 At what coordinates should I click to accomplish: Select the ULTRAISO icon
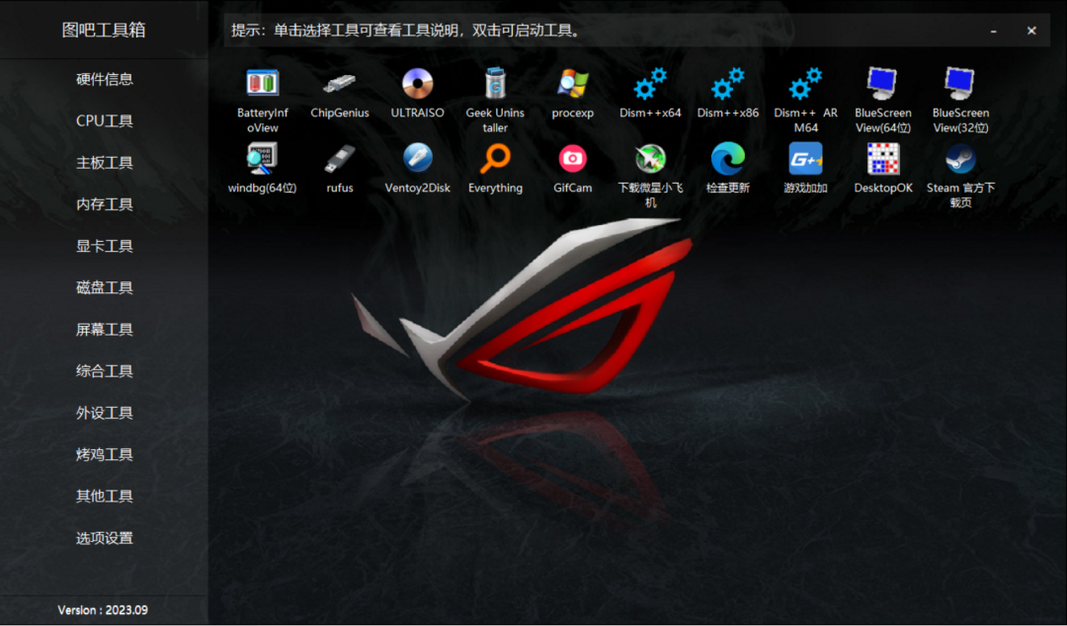[x=417, y=84]
